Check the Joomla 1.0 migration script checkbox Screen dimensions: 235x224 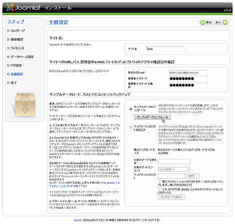click(160, 189)
